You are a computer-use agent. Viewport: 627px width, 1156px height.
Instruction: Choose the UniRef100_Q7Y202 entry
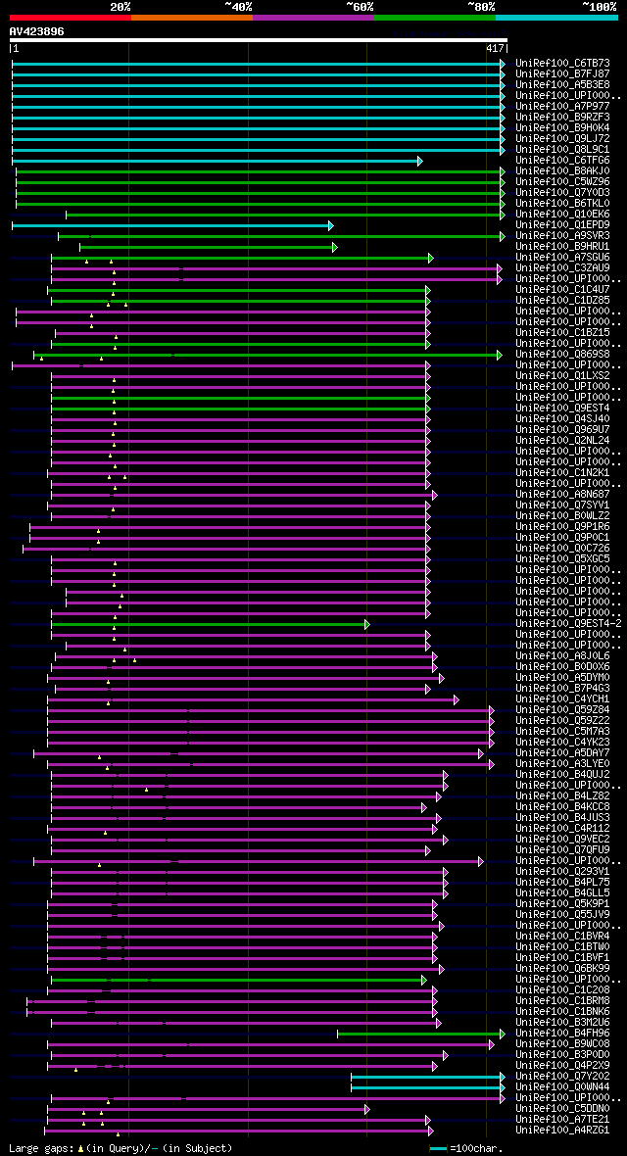coord(562,1077)
